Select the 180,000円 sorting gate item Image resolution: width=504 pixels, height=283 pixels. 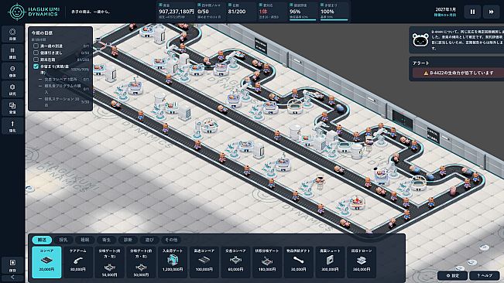point(267,262)
